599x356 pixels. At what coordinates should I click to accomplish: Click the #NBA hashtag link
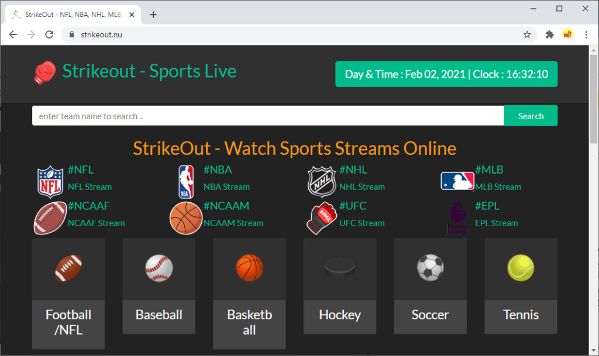pyautogui.click(x=218, y=170)
